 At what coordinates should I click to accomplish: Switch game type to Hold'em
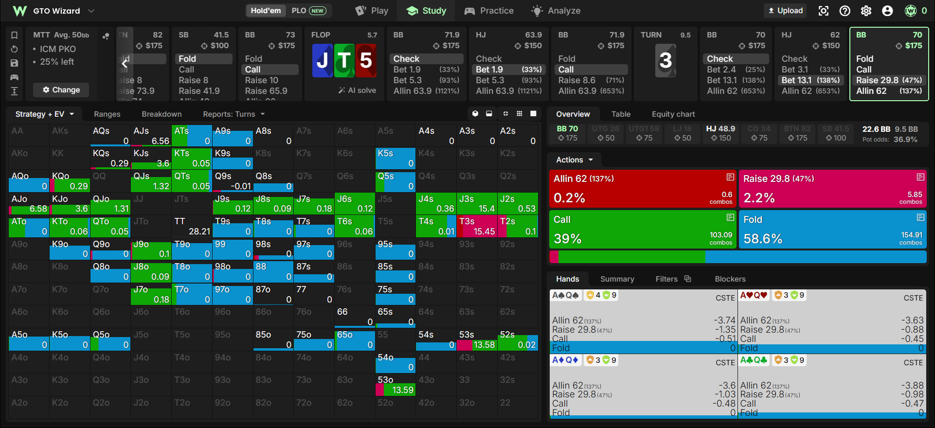tap(266, 11)
